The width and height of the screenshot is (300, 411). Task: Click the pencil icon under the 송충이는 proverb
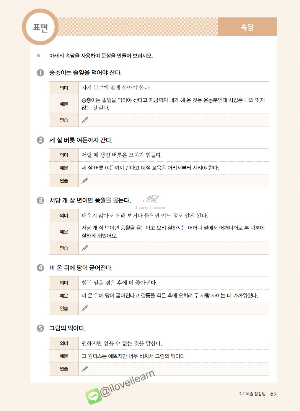click(x=85, y=120)
